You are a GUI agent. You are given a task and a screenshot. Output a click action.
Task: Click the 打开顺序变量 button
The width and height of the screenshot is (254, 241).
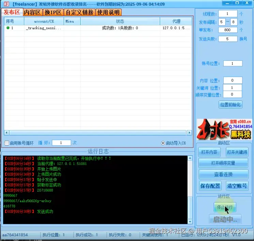coord(223,163)
